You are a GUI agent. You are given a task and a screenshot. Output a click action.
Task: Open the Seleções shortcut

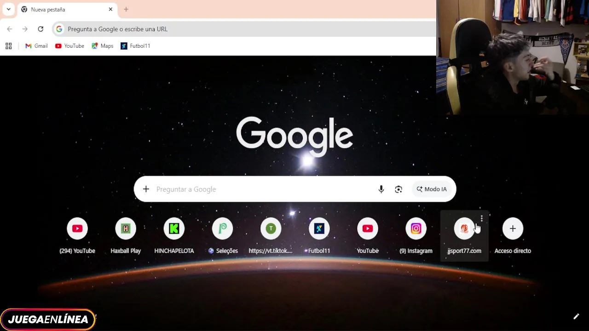(x=222, y=235)
